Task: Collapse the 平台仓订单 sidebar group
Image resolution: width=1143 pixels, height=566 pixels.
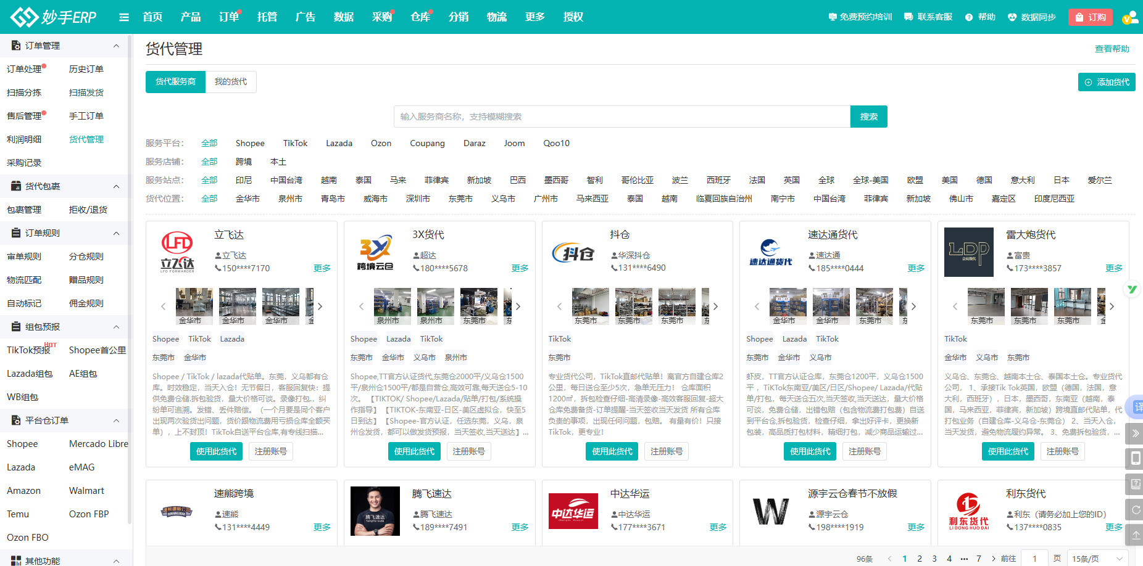Action: click(116, 420)
